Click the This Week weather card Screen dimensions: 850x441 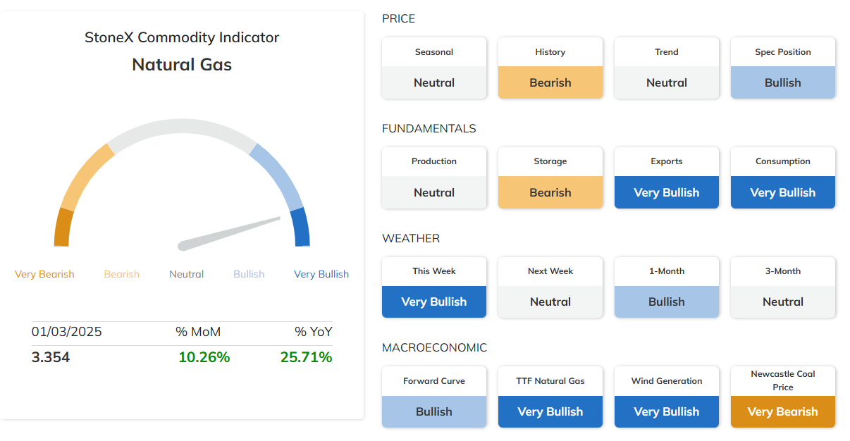click(434, 287)
